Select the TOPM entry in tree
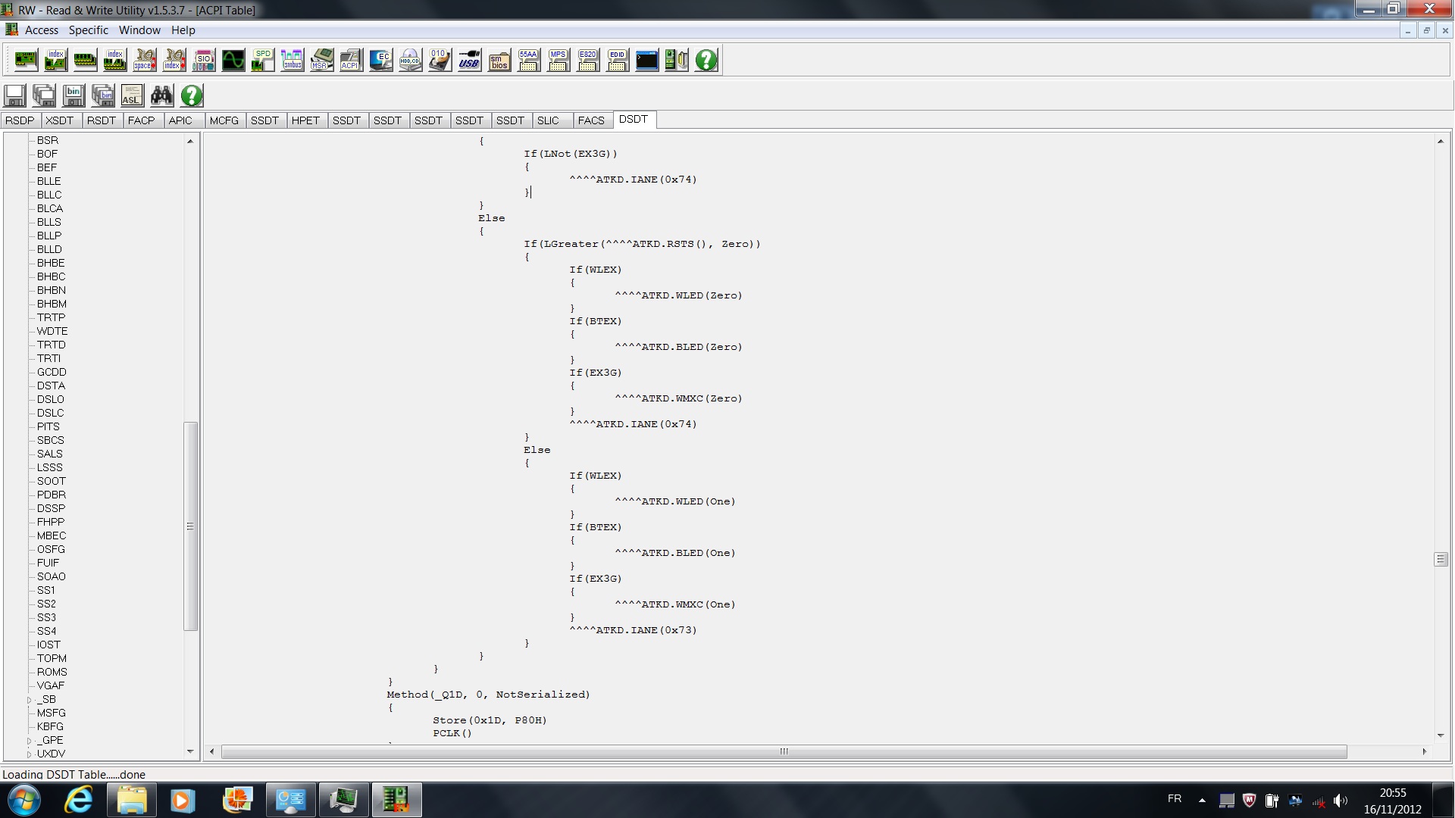 click(52, 658)
